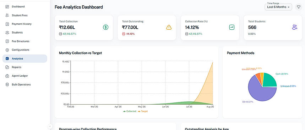The image size is (305, 130).
Task: Click the Payment History list icon
Action: [x=7, y=24]
